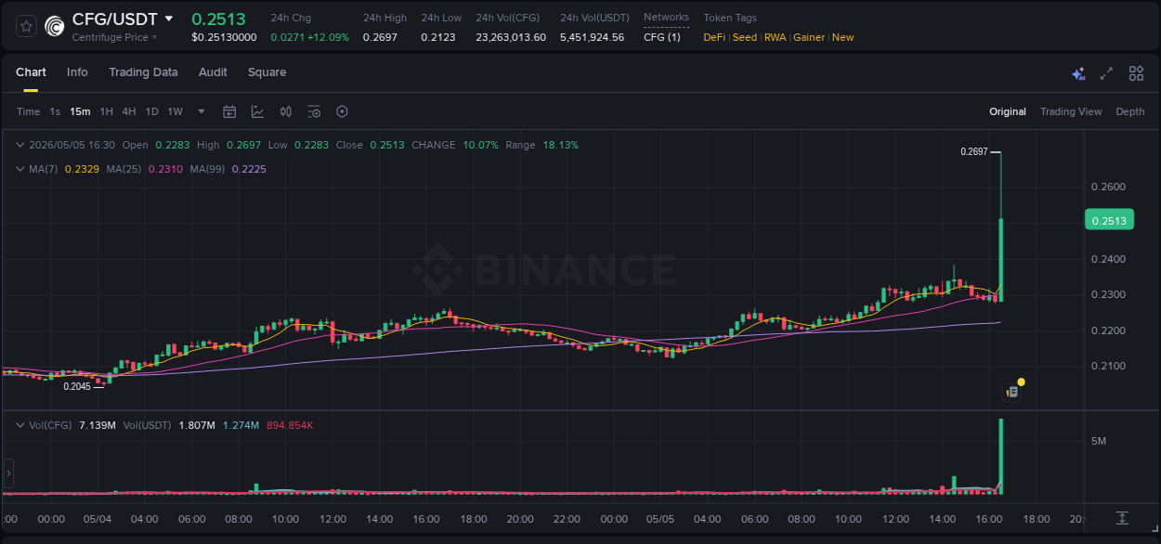Click the Centrifuge token logo
The height and width of the screenshot is (544, 1161).
coord(55,27)
